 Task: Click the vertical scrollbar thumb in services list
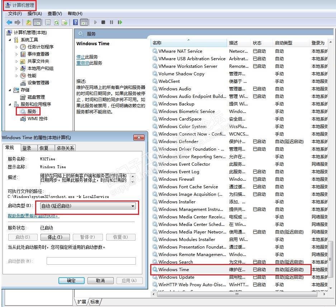click(331, 259)
